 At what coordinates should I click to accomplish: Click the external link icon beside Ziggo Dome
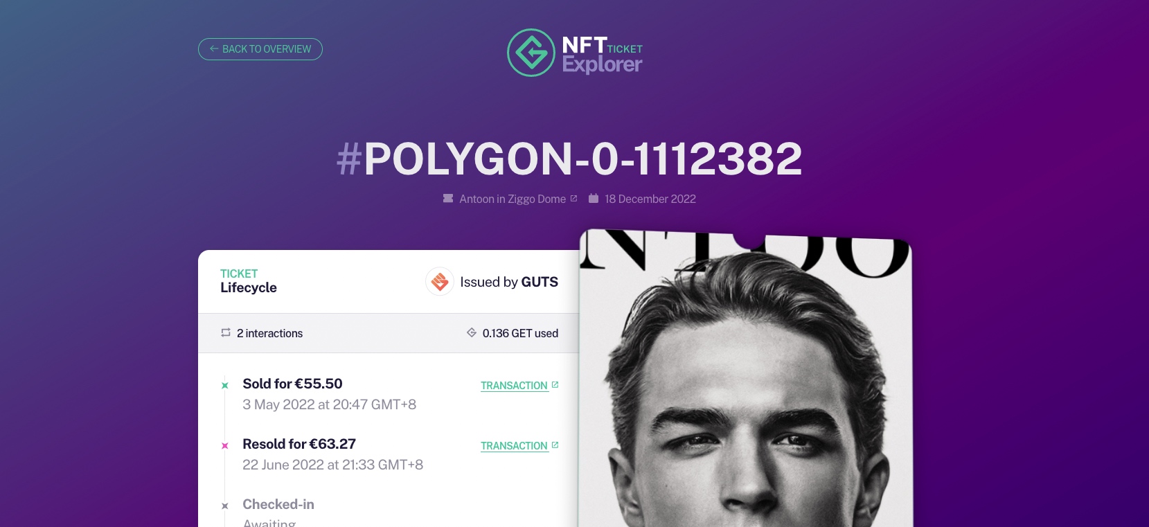573,198
